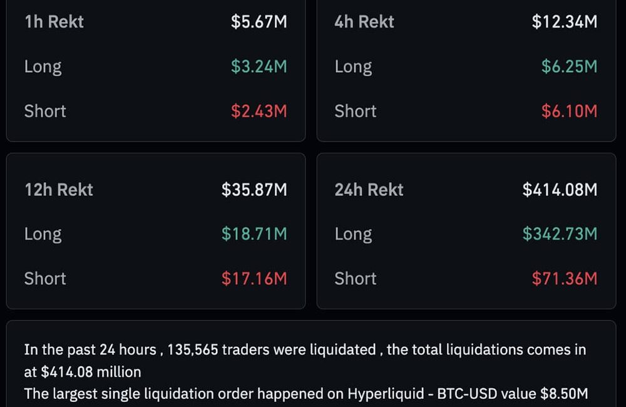626x407 pixels.
Task: Click the 1h short value $2.43M
Action: 259,111
